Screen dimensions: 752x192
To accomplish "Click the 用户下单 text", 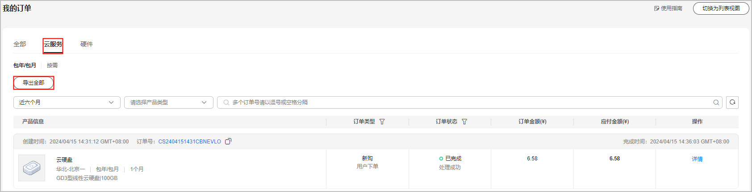I will click(368, 167).
